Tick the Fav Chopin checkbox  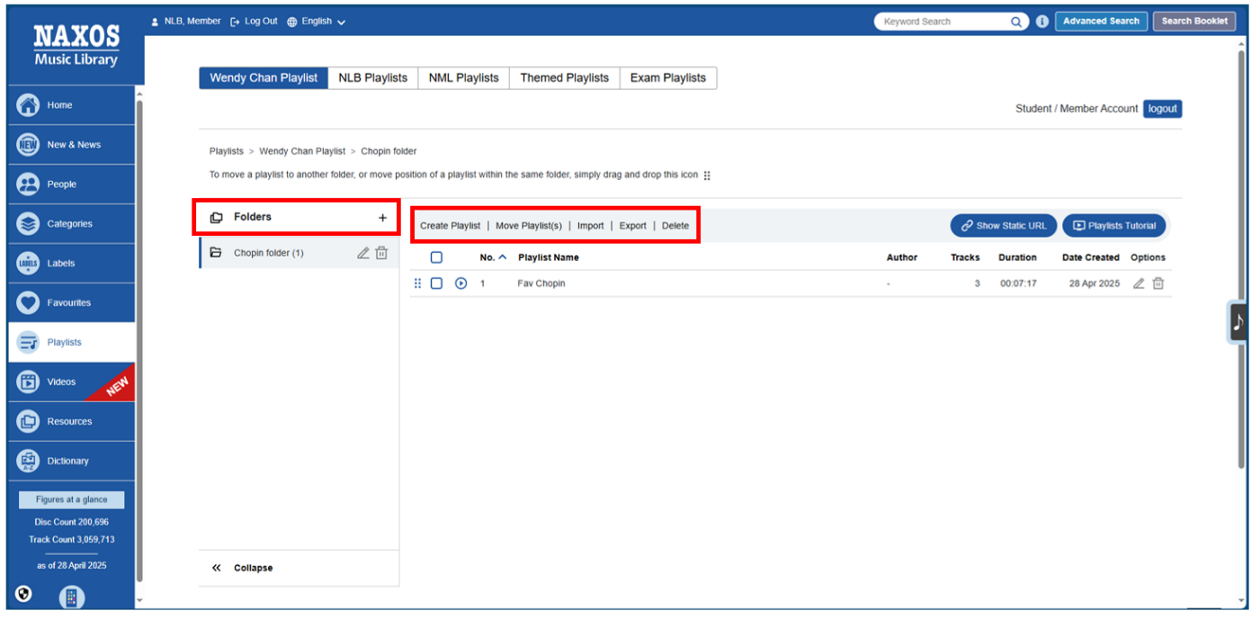pos(436,283)
